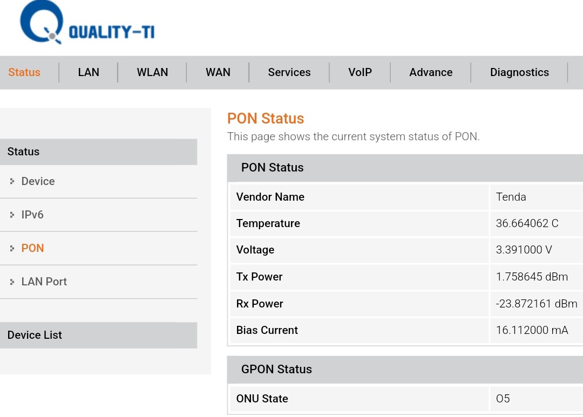Select PON in the sidebar
Image resolution: width=583 pixels, height=417 pixels.
click(32, 248)
